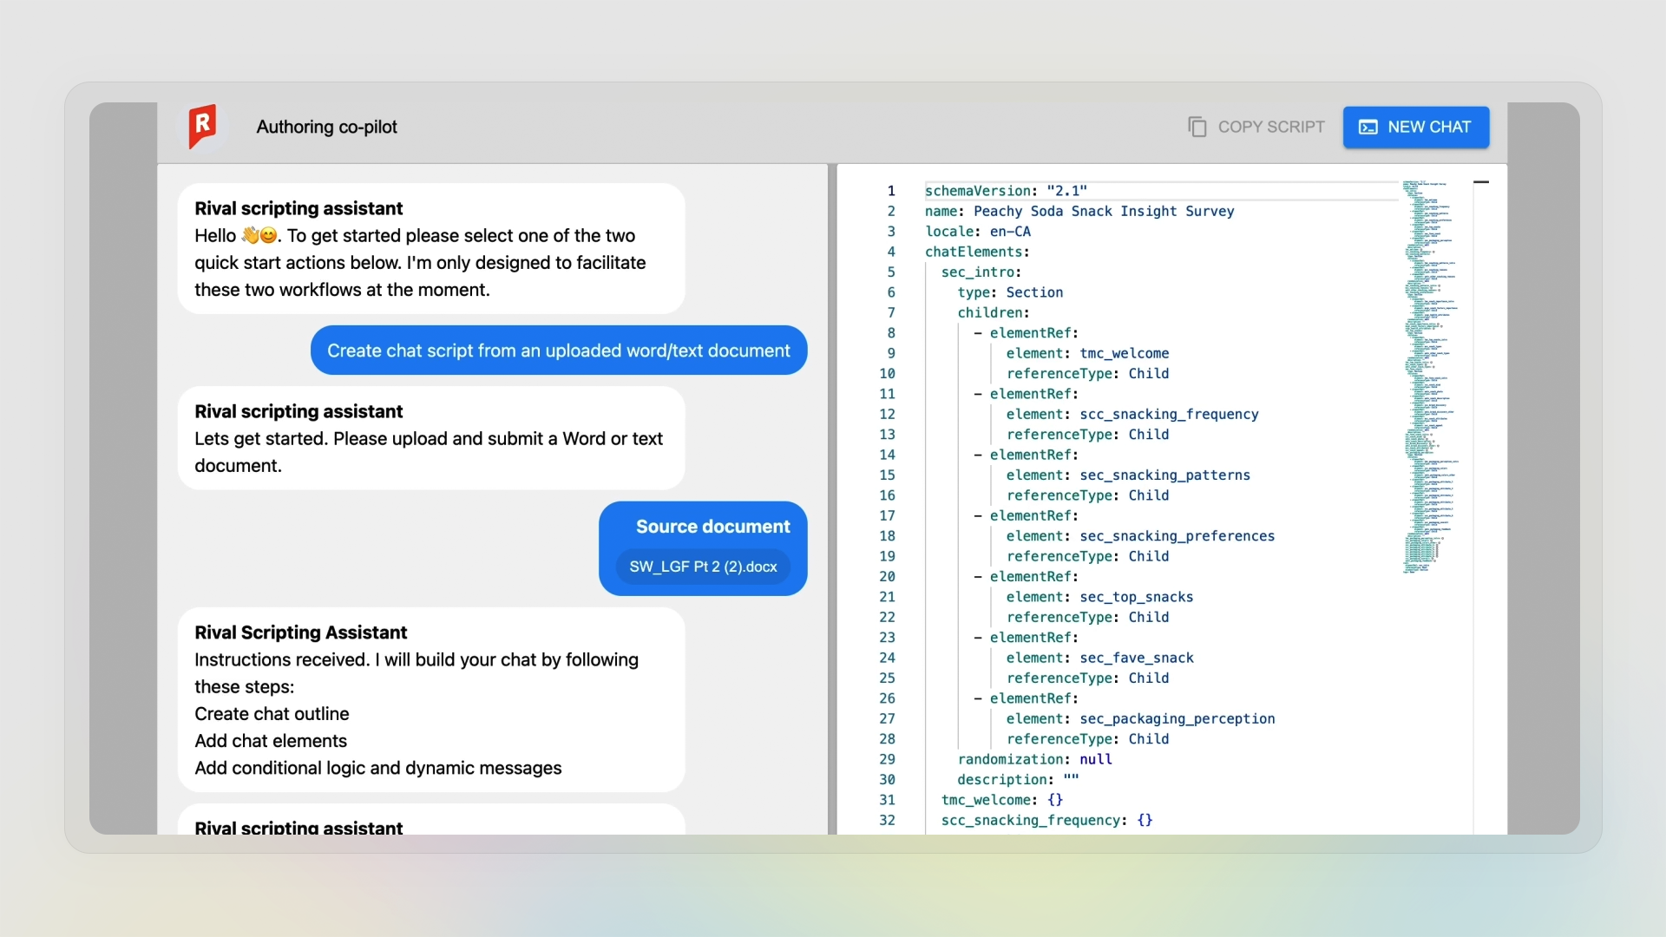Click the Source document message bubble heading
The height and width of the screenshot is (937, 1666).
click(x=713, y=527)
